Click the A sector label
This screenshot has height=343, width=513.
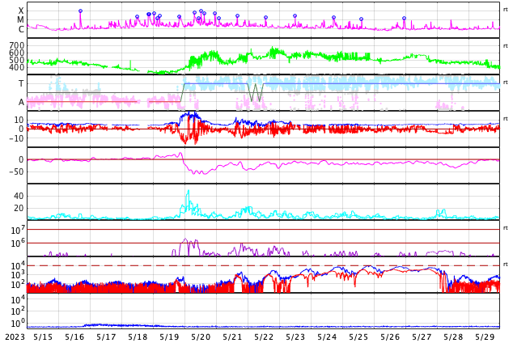coord(21,102)
